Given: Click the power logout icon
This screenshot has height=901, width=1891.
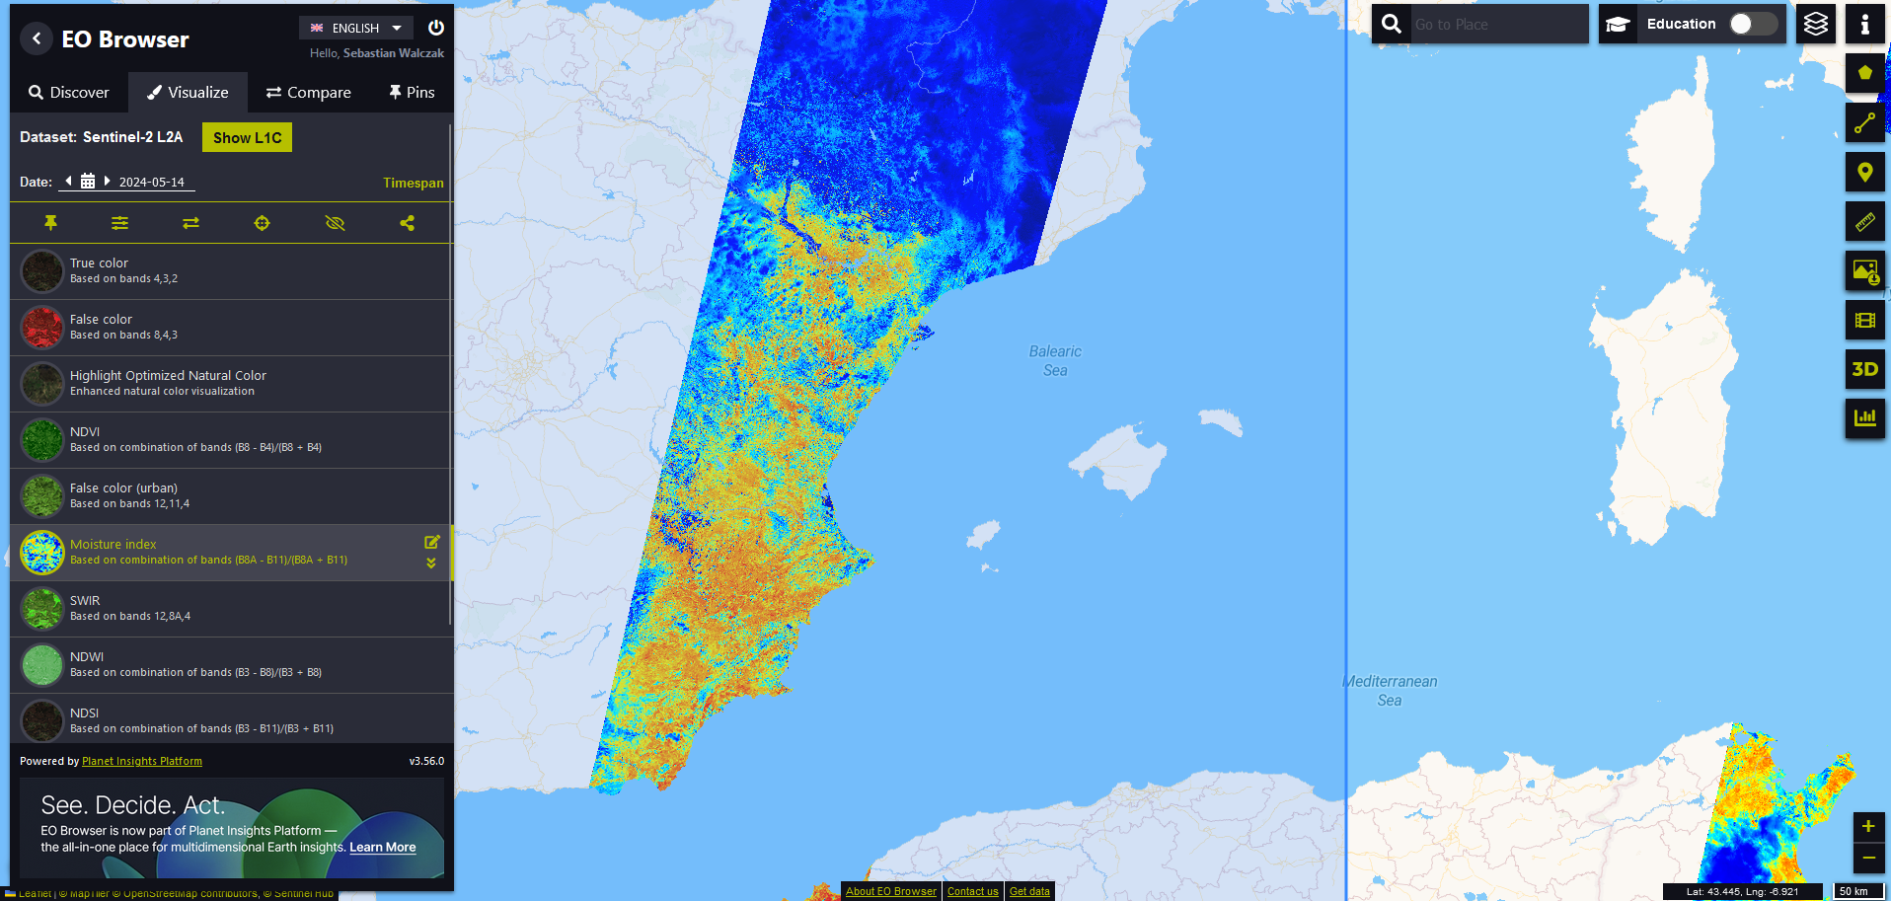Looking at the screenshot, I should (435, 28).
